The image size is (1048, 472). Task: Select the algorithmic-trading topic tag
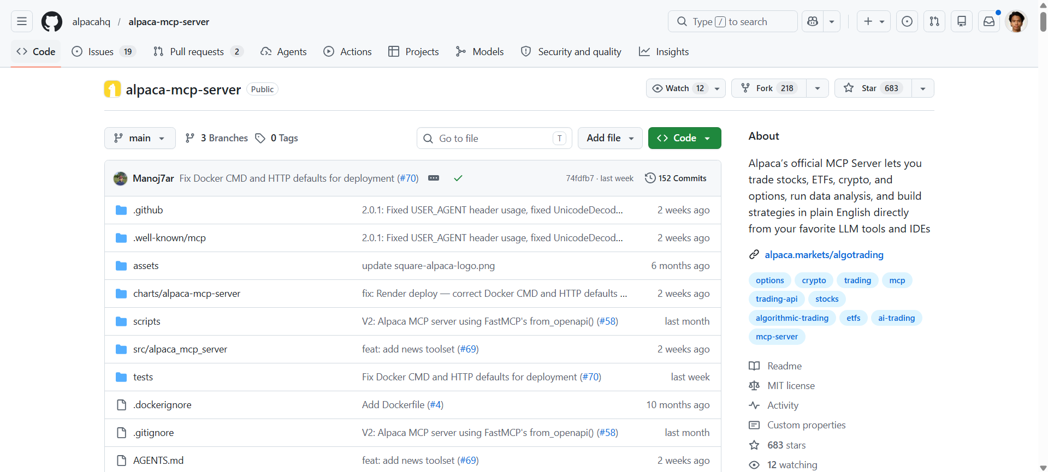(792, 318)
